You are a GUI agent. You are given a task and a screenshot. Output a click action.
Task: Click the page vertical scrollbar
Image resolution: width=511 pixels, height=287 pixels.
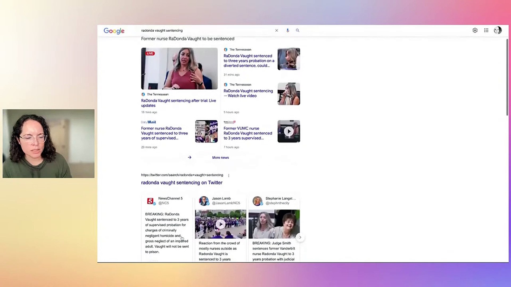pos(507,77)
